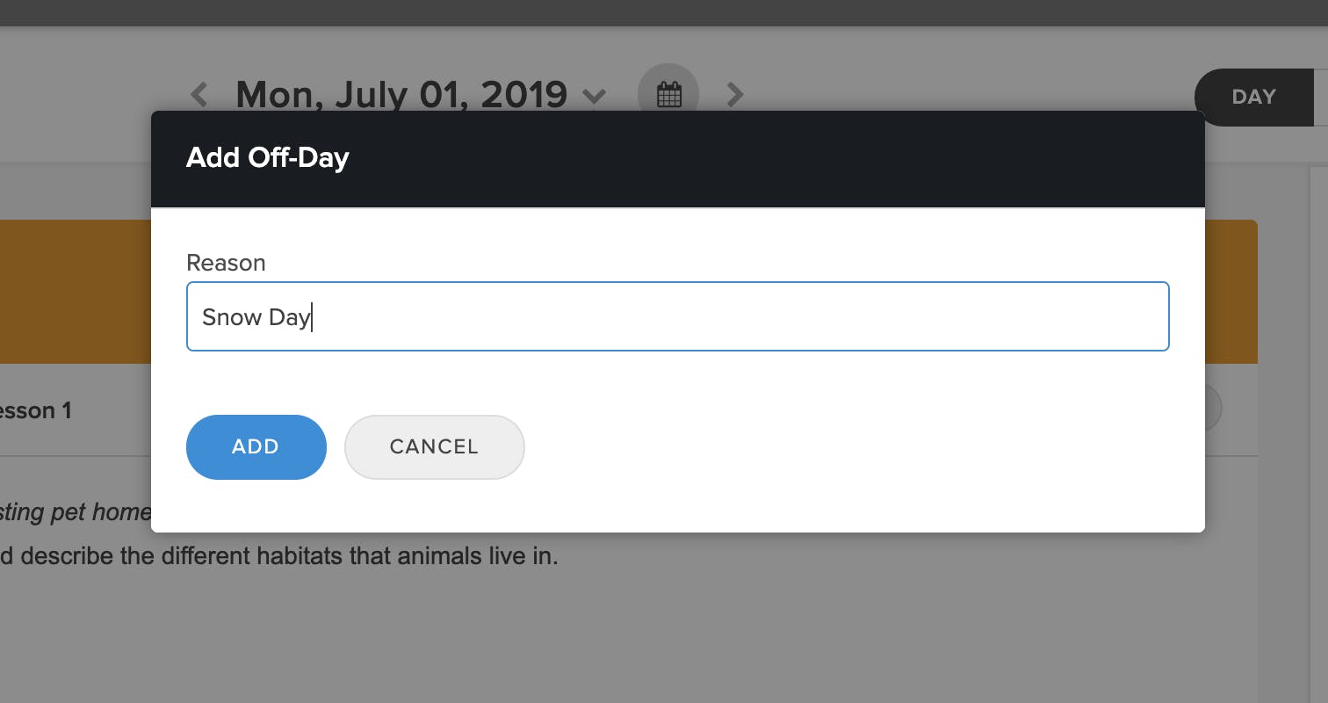Click the dark bar at the top
The height and width of the screenshot is (703, 1328).
664,12
